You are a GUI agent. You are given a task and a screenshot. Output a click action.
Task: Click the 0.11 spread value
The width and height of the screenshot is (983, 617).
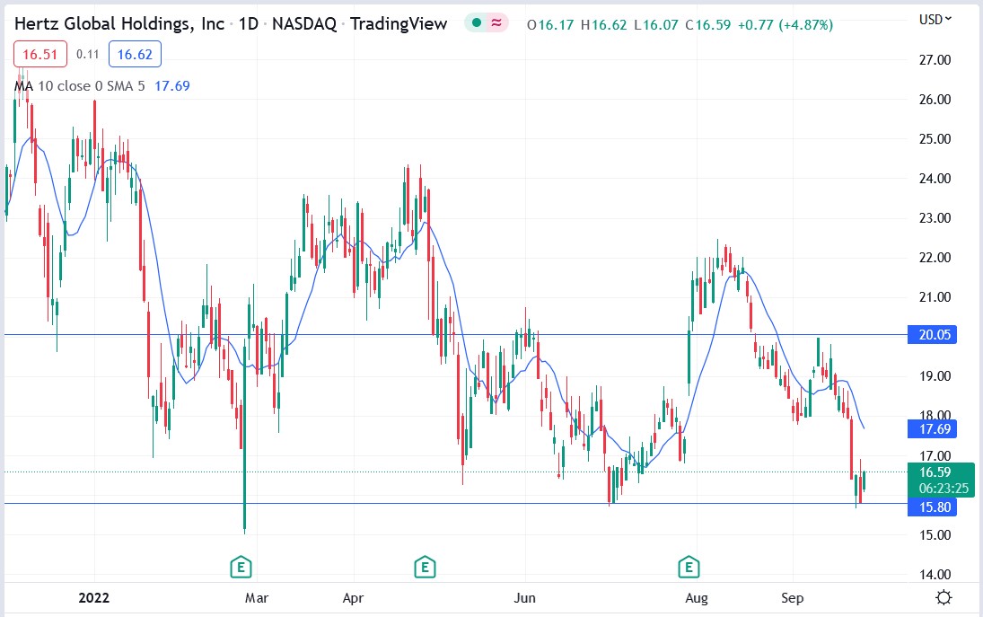pos(87,55)
